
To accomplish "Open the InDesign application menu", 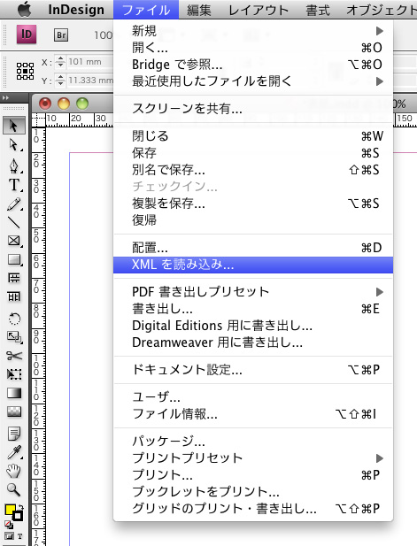I will 76,10.
